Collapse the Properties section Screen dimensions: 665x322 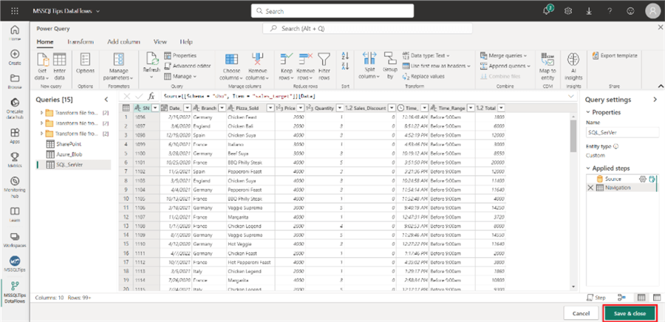pos(588,112)
